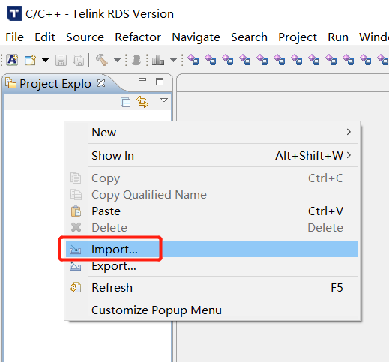389x362 pixels.
Task: Expand the New submenu in context menu
Action: click(x=212, y=133)
